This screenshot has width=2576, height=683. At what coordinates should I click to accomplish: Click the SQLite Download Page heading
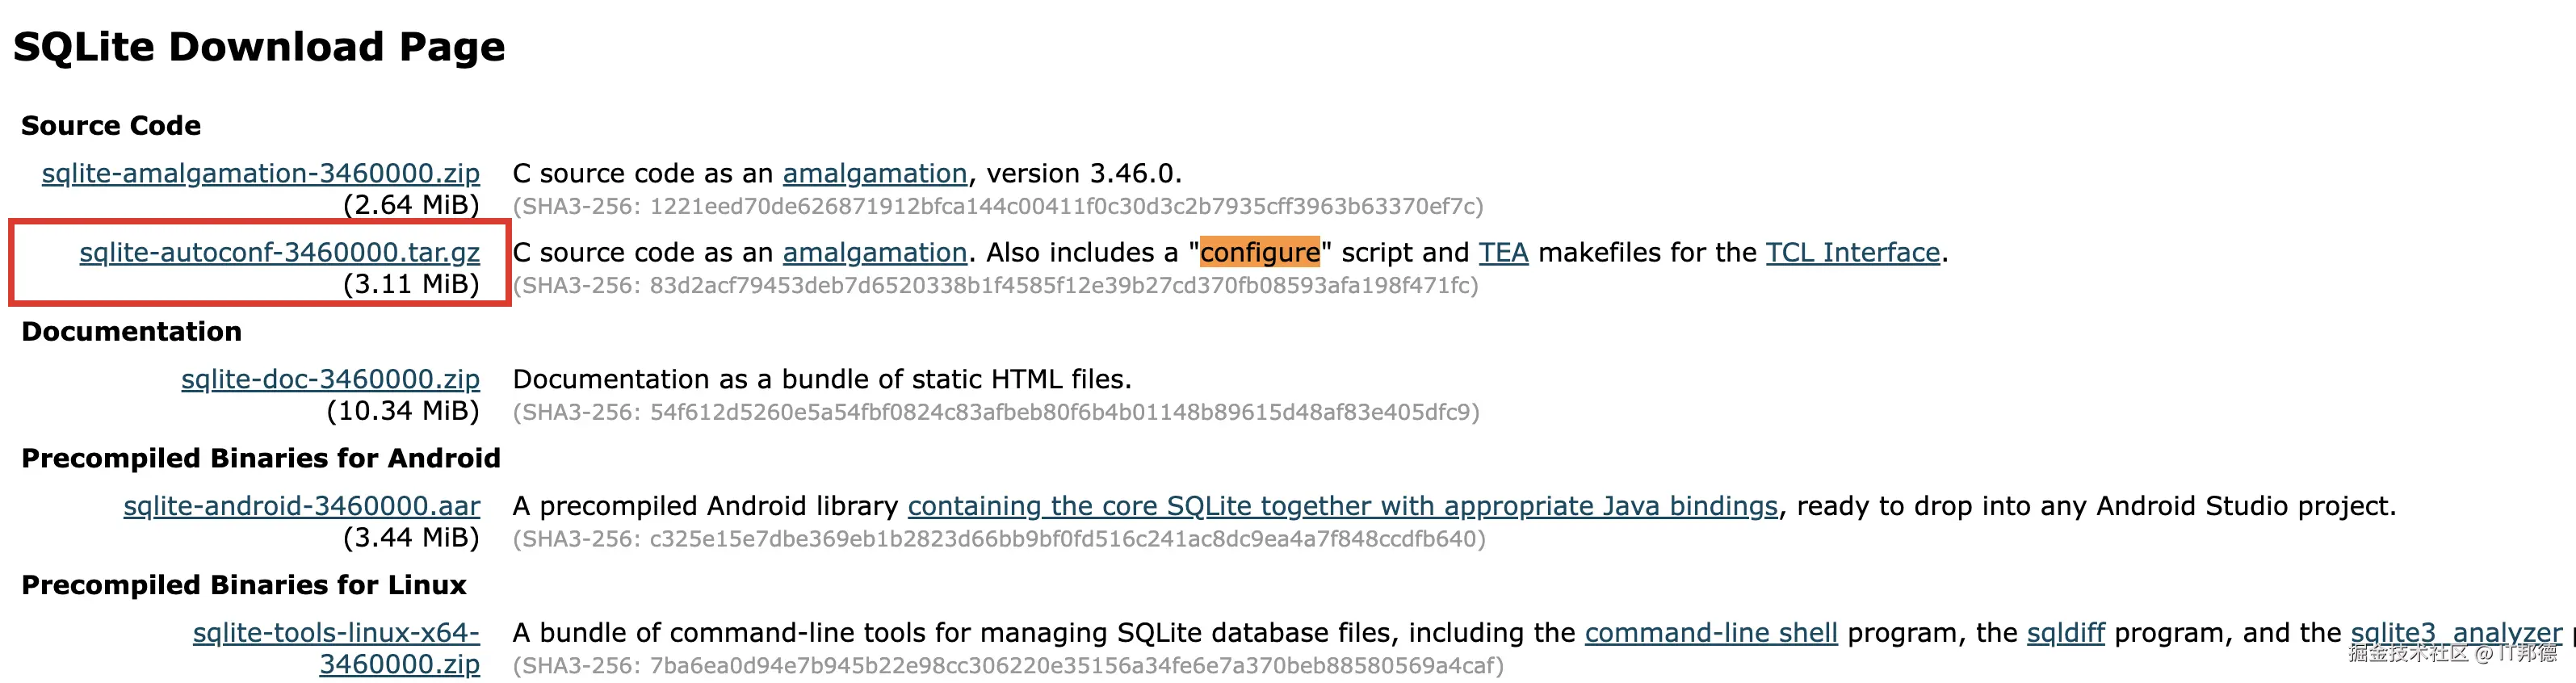(x=259, y=47)
